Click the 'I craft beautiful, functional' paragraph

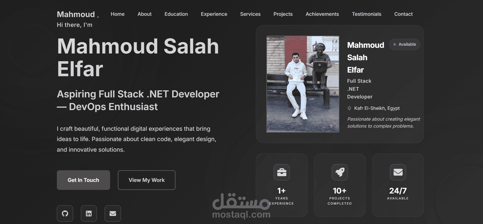point(136,139)
